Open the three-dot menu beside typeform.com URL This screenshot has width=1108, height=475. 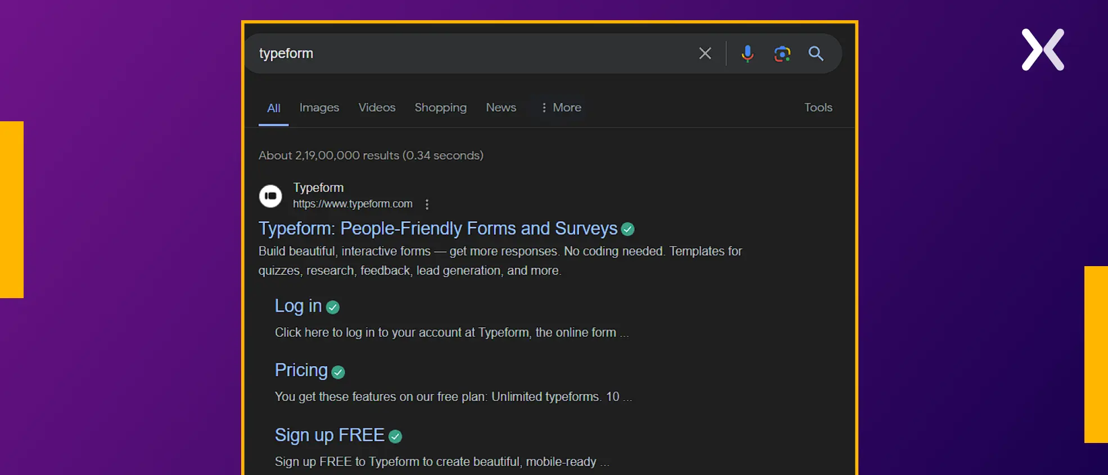(427, 204)
